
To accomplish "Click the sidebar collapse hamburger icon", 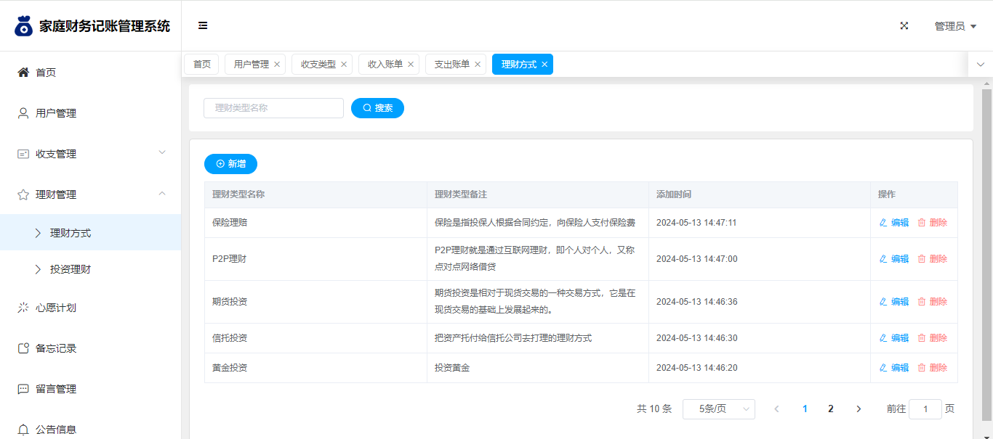I will pyautogui.click(x=203, y=25).
